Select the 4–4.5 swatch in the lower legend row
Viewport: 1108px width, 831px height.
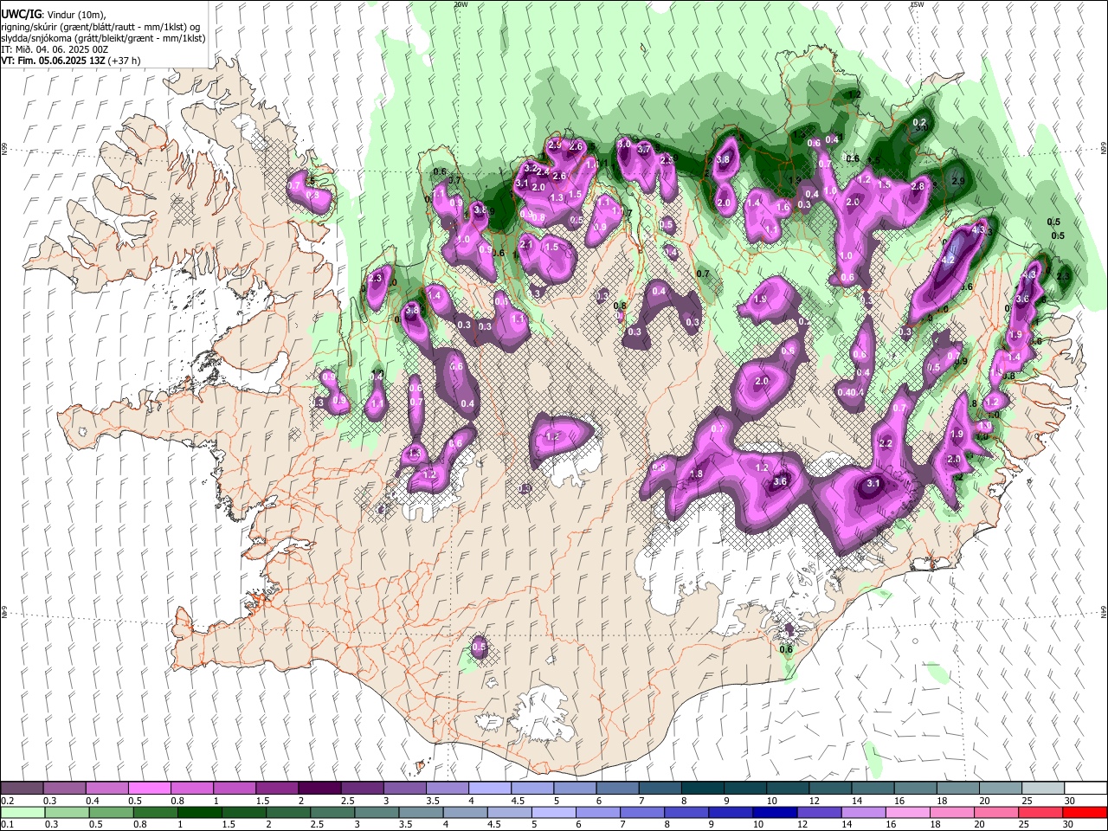point(465,812)
